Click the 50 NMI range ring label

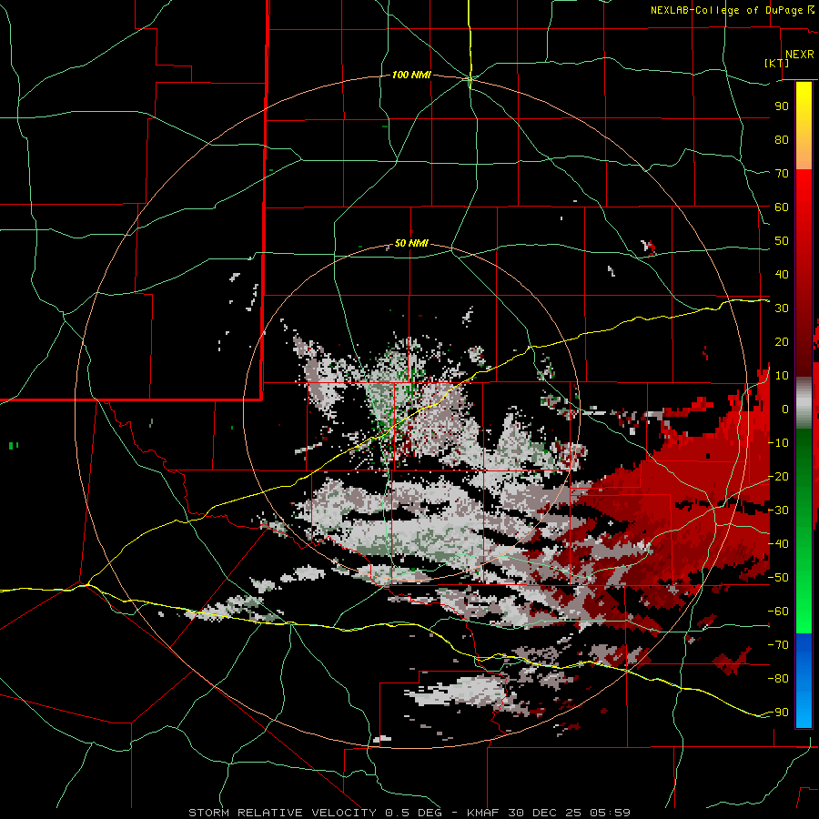pyautogui.click(x=411, y=243)
